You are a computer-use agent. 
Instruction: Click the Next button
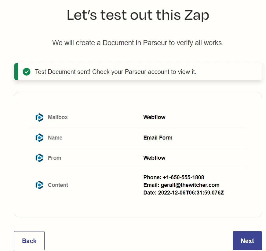[247, 241]
